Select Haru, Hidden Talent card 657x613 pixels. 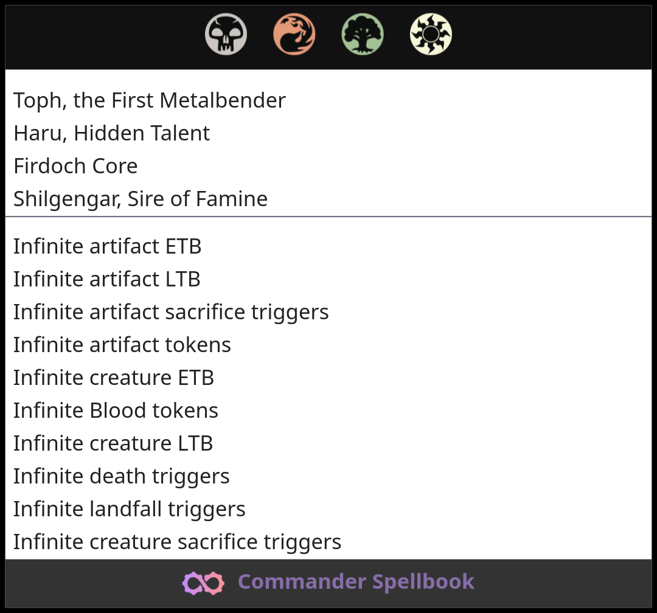click(x=111, y=133)
